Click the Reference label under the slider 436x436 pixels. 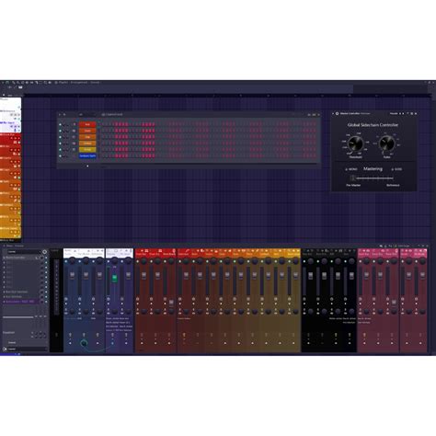pos(393,185)
